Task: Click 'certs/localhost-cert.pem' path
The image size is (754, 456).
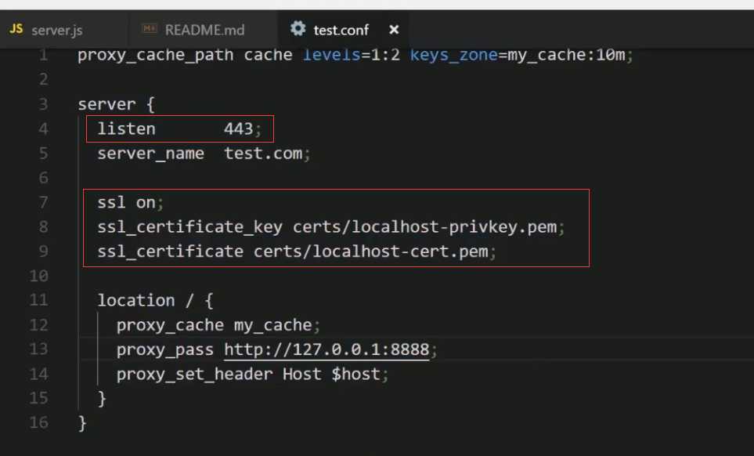Action: pyautogui.click(x=371, y=252)
